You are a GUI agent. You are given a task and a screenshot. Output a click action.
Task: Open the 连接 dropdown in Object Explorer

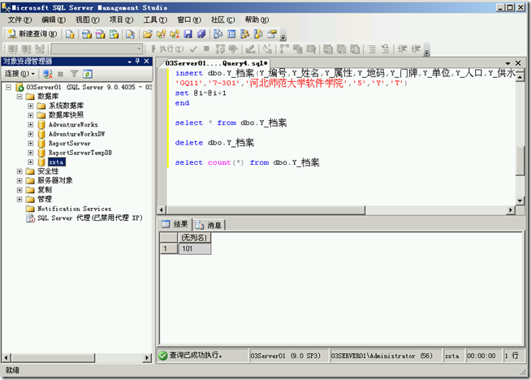coord(19,74)
